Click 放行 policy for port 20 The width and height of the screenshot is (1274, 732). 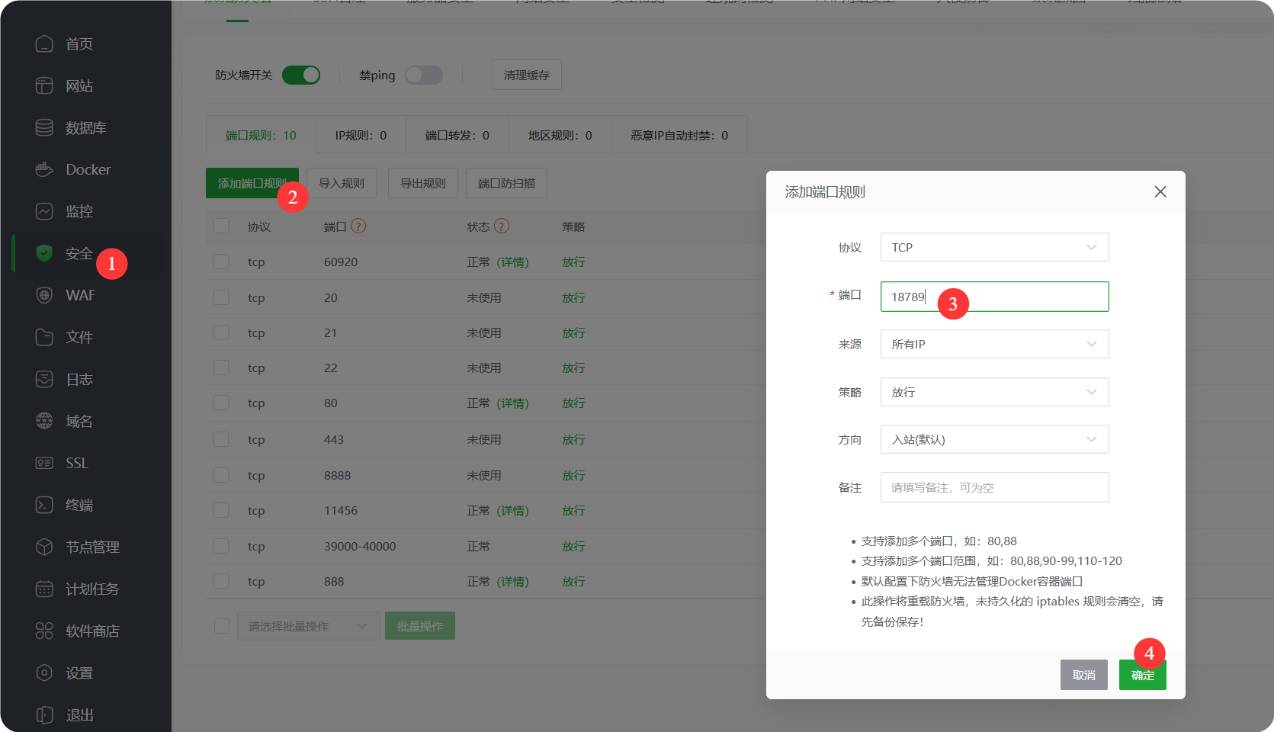click(x=573, y=297)
